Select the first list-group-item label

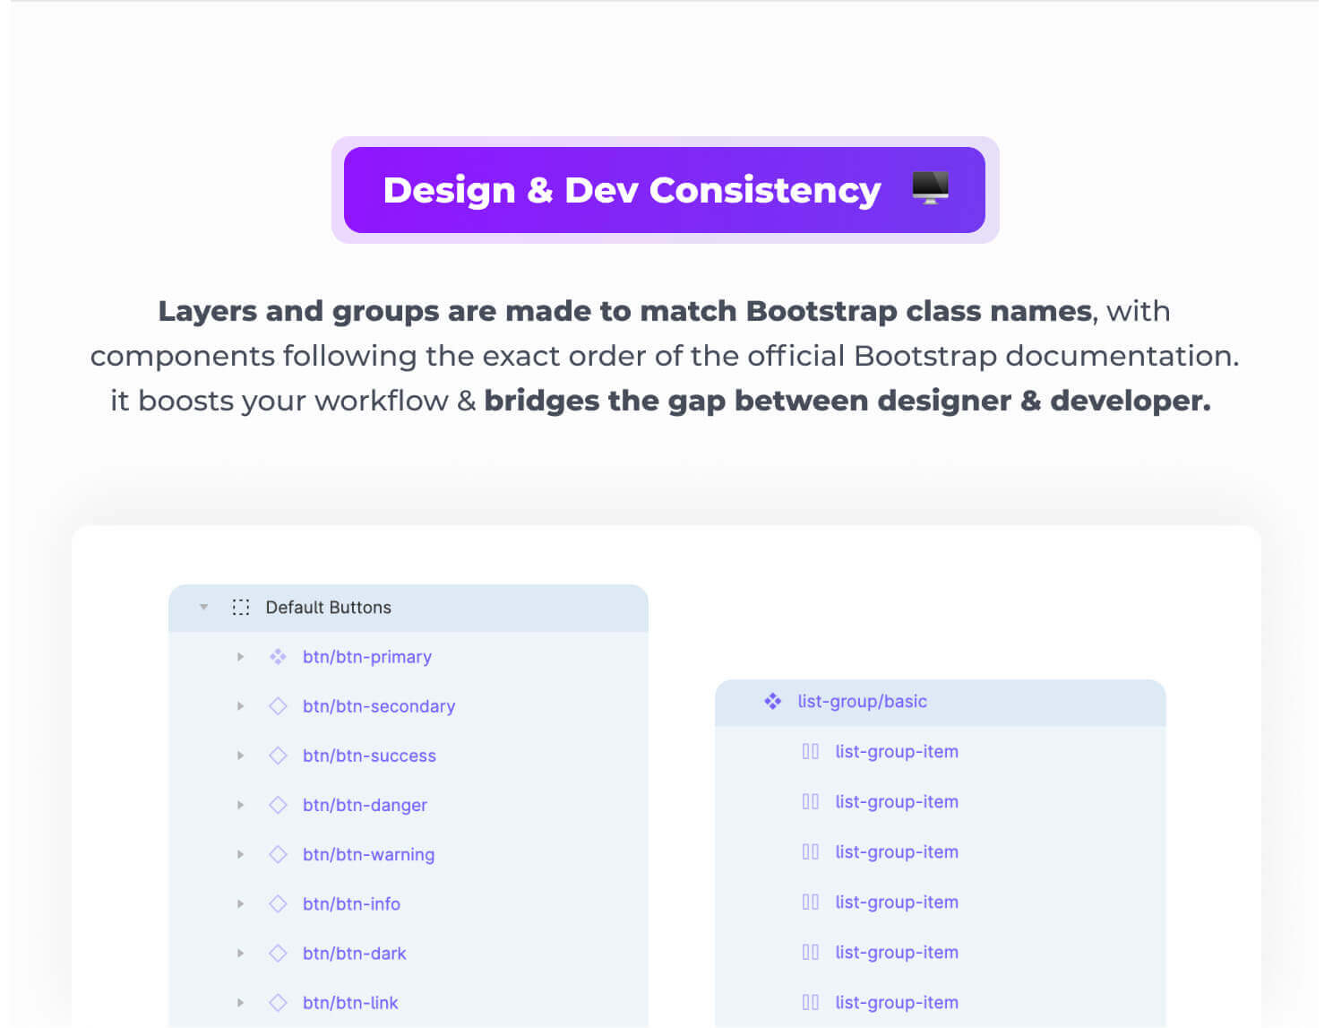[897, 751]
